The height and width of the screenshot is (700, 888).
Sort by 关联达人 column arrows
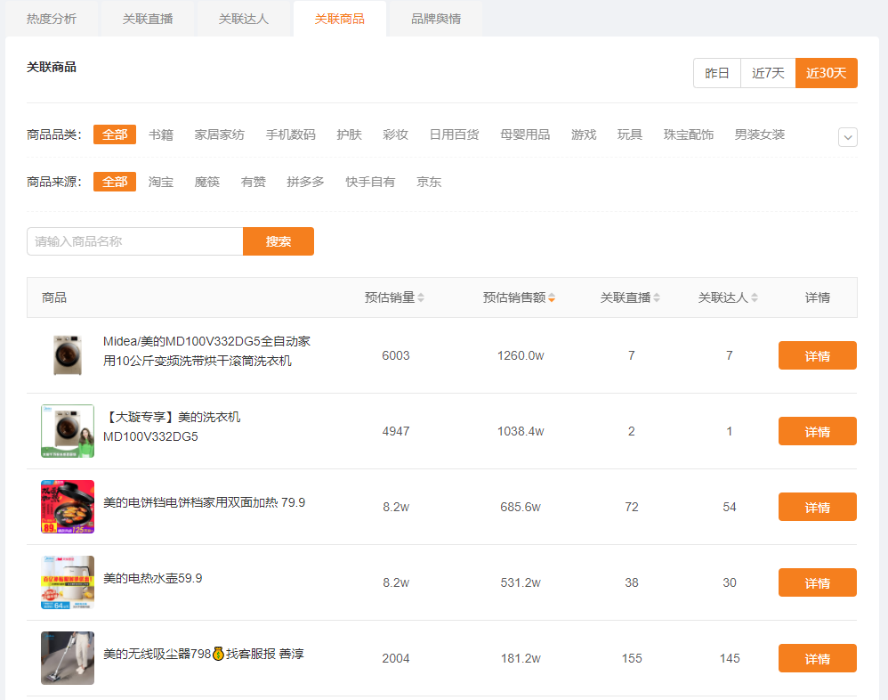pyautogui.click(x=755, y=297)
